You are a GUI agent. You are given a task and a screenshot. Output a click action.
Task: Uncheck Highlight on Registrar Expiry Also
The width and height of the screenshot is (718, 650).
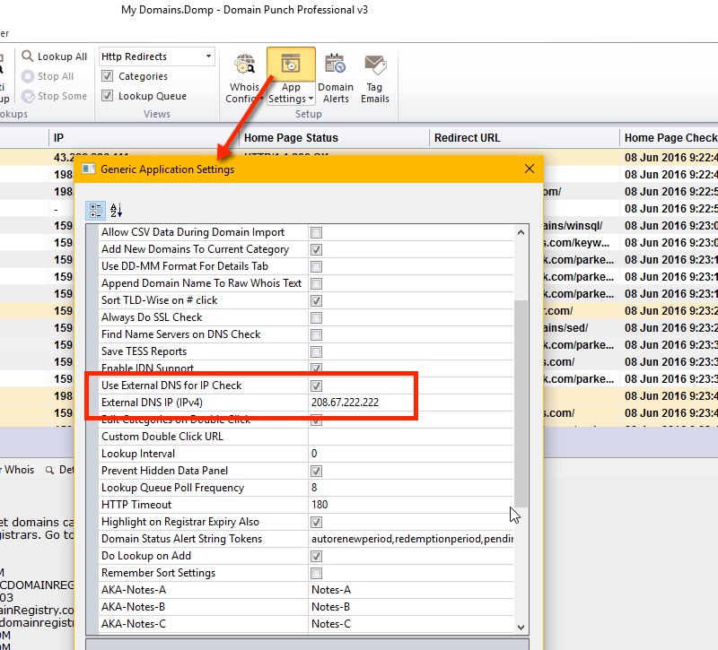[x=316, y=522]
